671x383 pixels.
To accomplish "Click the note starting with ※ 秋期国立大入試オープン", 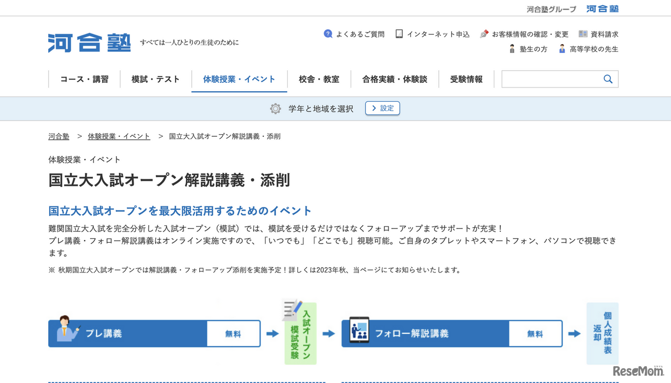I will click(255, 270).
